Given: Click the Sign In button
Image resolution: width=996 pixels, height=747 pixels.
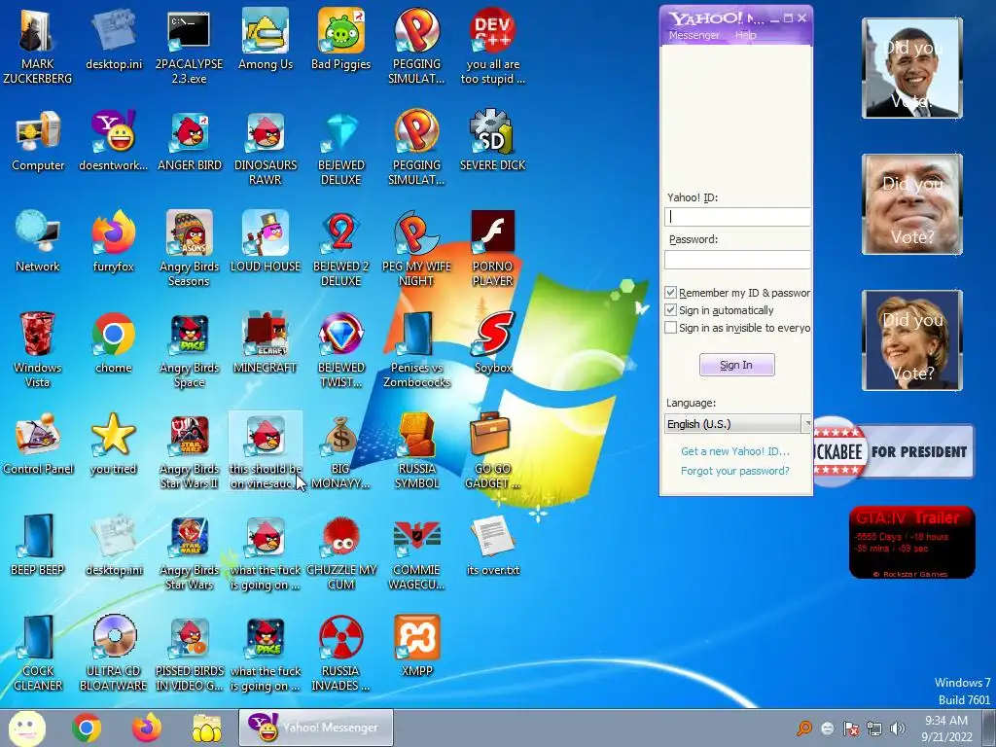Looking at the screenshot, I should (x=737, y=365).
